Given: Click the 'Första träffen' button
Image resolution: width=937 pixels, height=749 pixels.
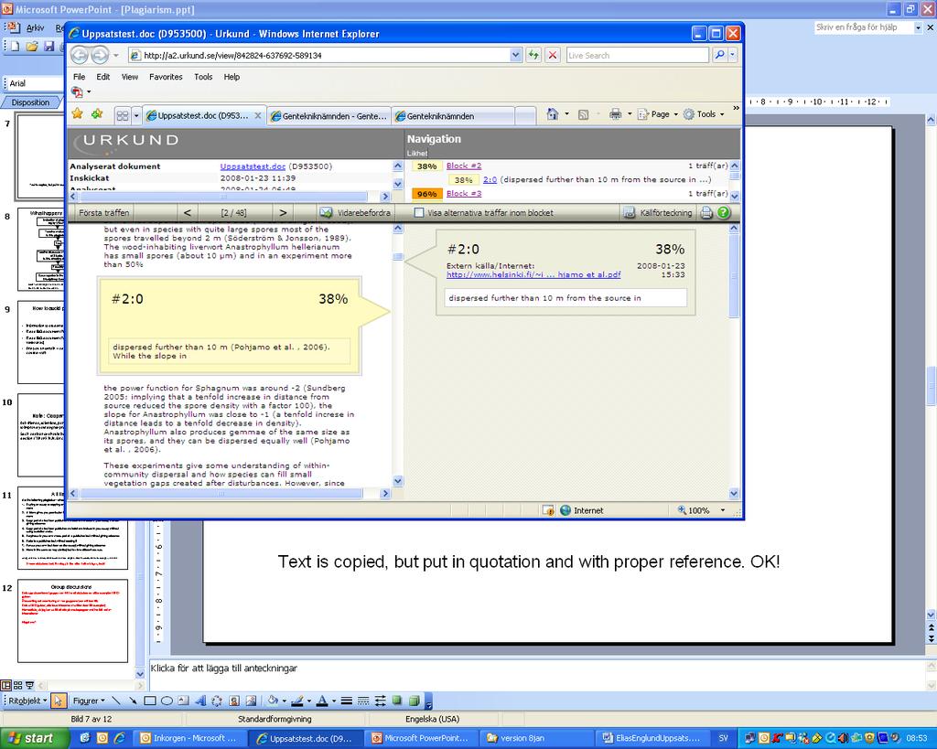Looking at the screenshot, I should [104, 213].
